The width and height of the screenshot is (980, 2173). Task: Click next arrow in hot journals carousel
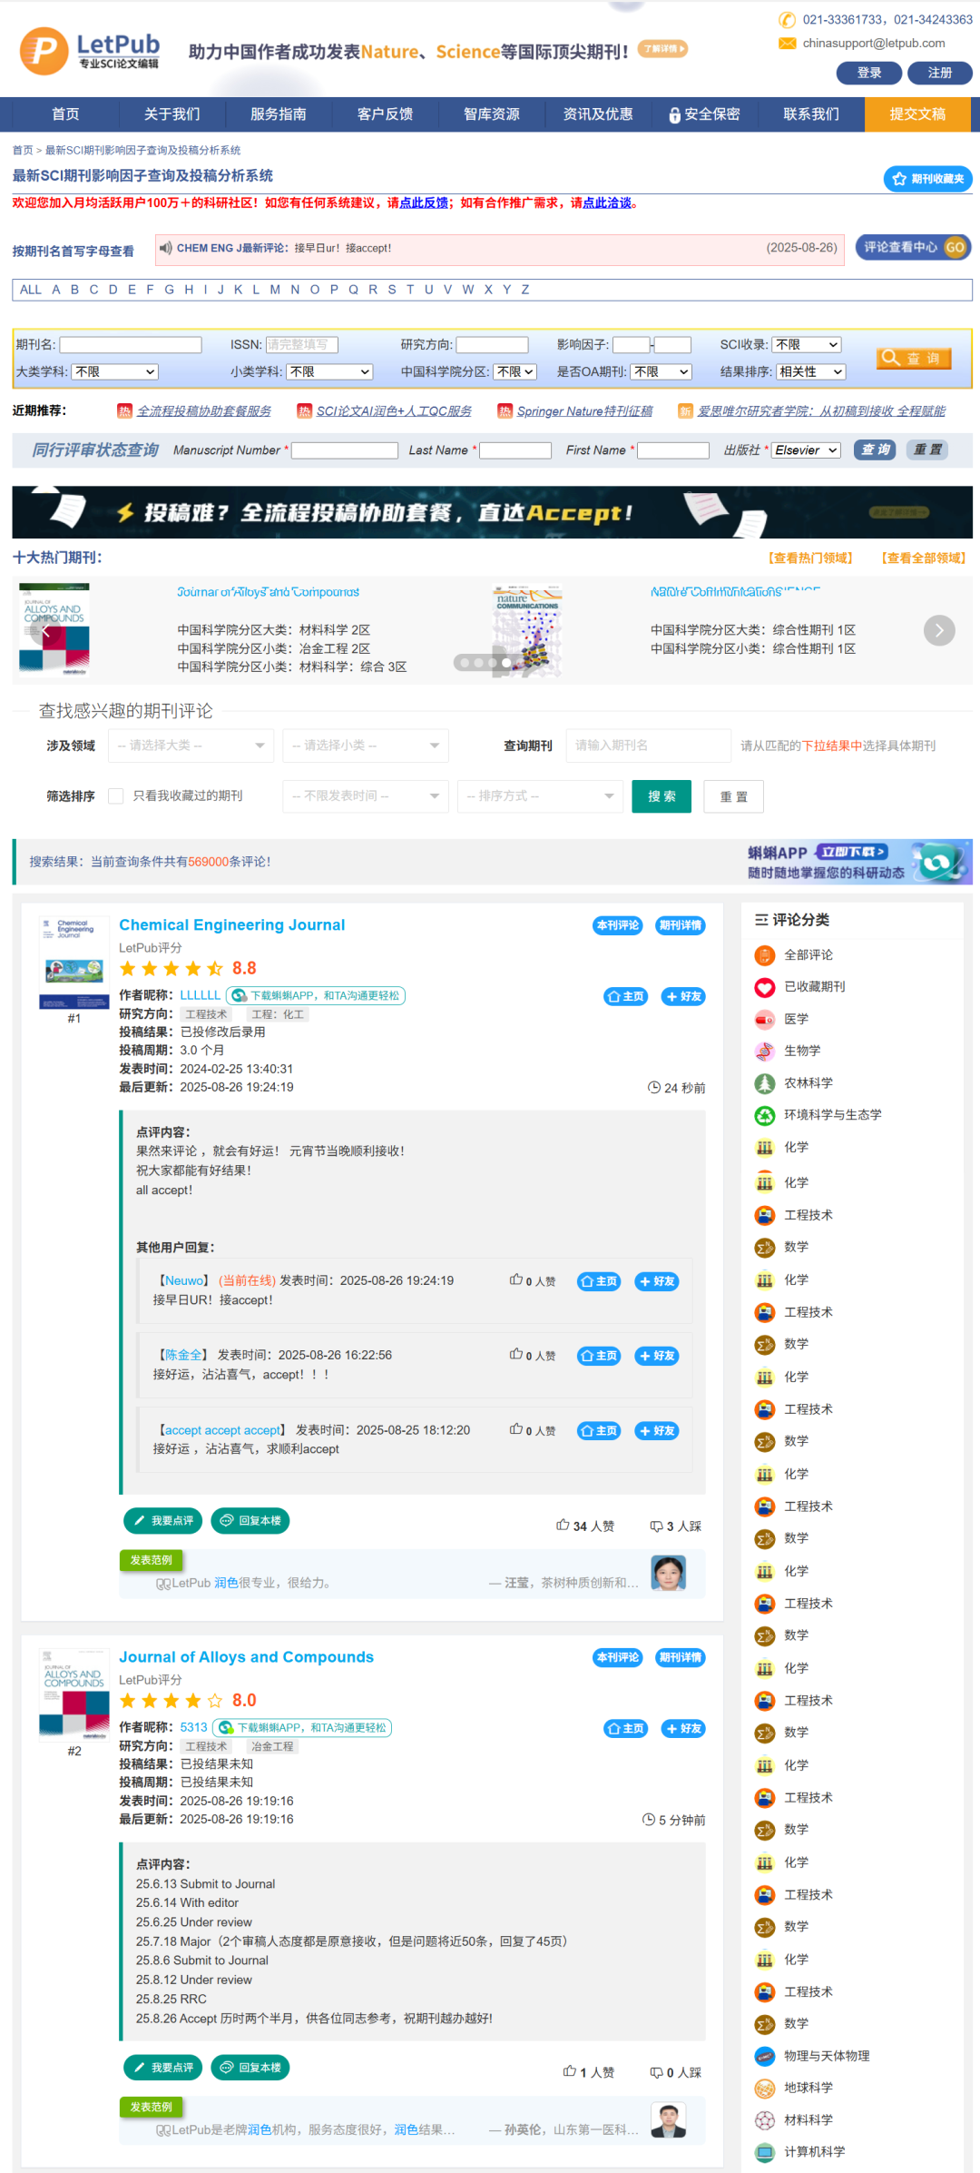[939, 630]
